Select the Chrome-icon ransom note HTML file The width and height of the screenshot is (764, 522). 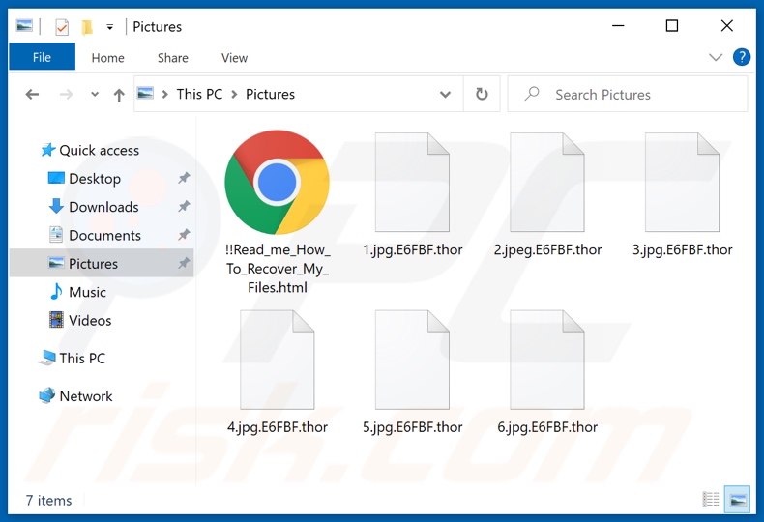pos(278,182)
